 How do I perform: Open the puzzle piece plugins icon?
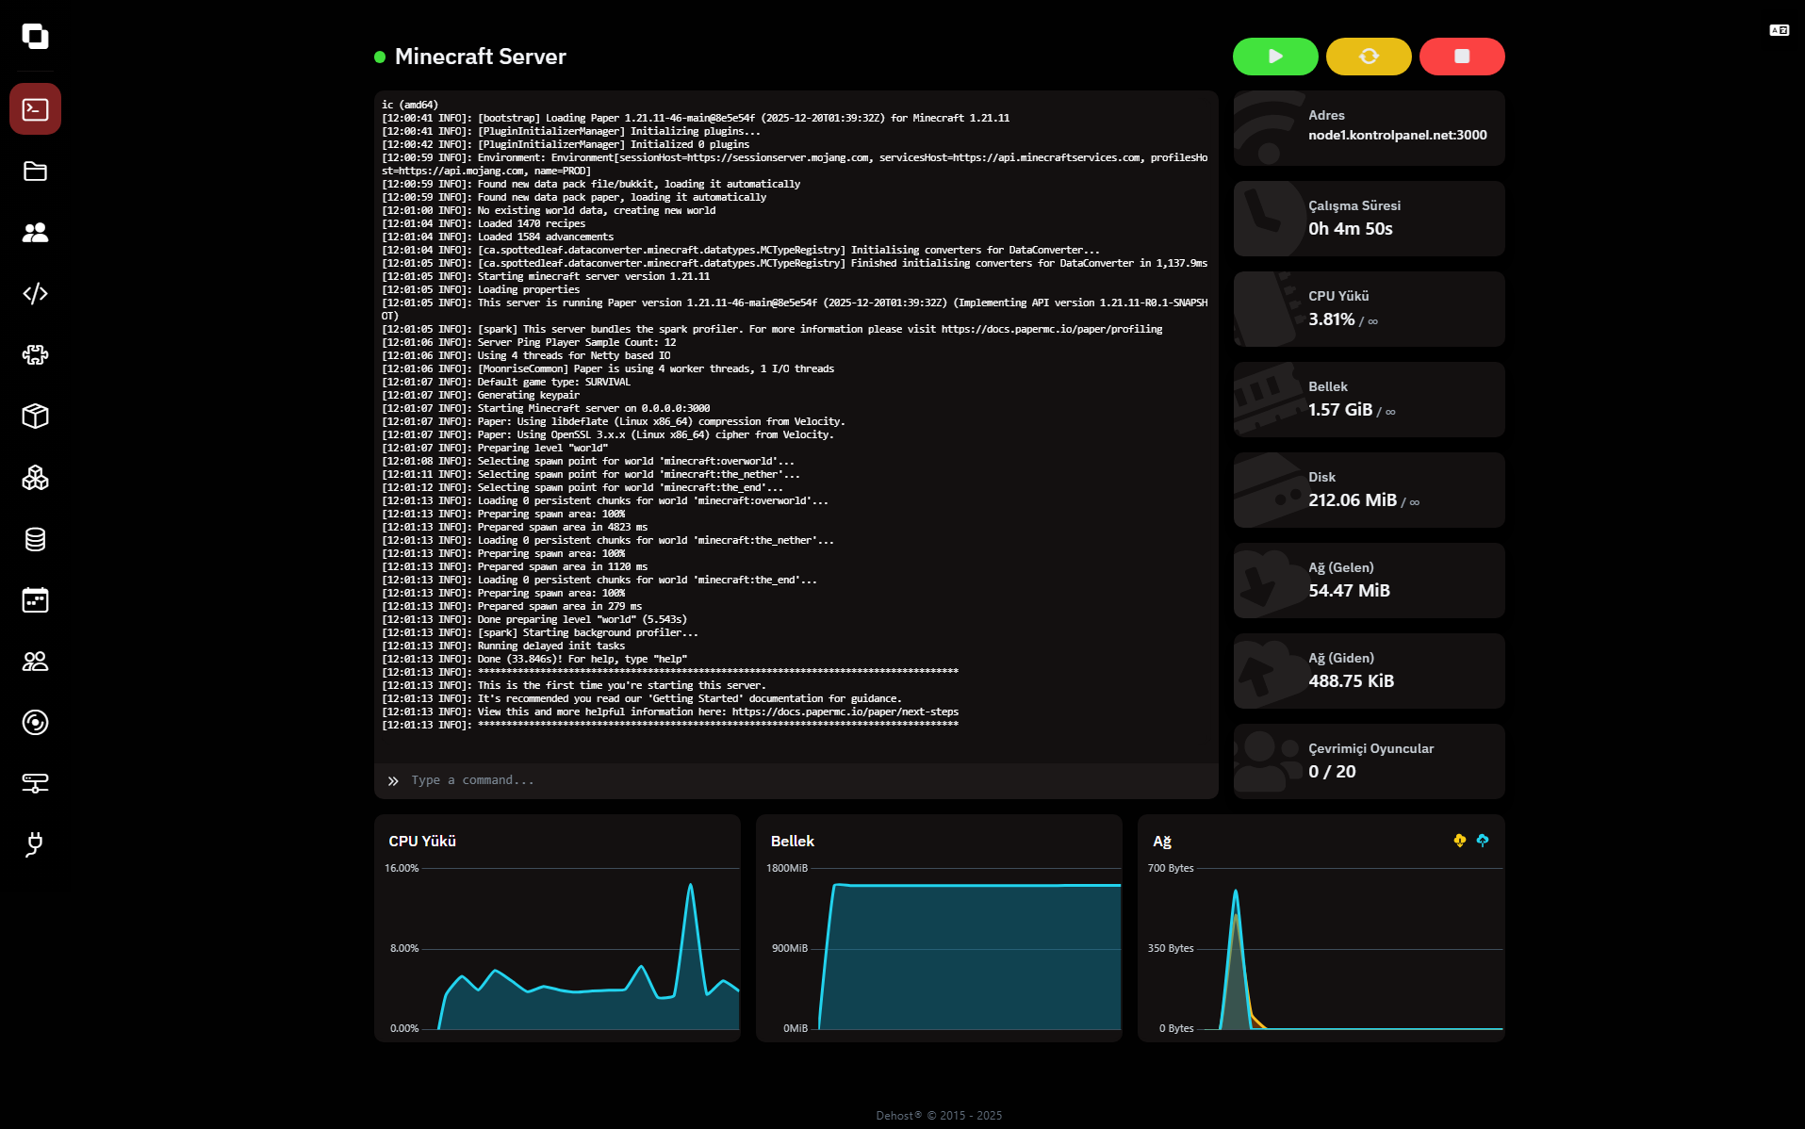click(x=35, y=354)
